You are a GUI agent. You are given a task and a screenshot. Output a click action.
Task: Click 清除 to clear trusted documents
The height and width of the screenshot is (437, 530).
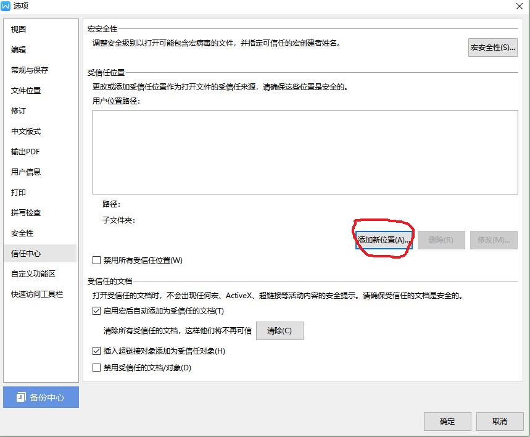279,331
